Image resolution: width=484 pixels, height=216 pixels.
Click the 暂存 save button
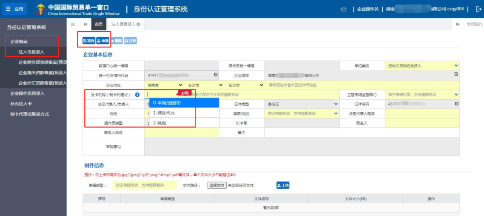tap(89, 41)
